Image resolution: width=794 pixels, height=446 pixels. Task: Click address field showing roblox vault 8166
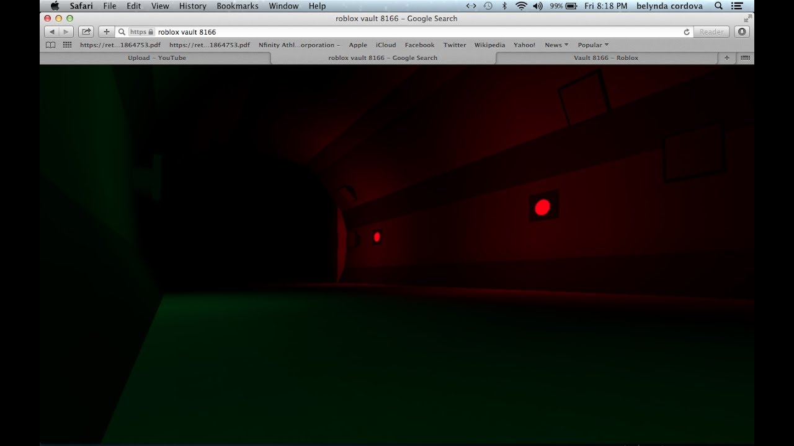click(x=403, y=32)
